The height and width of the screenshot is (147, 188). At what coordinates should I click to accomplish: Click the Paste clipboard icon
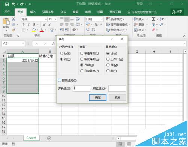point(6,21)
